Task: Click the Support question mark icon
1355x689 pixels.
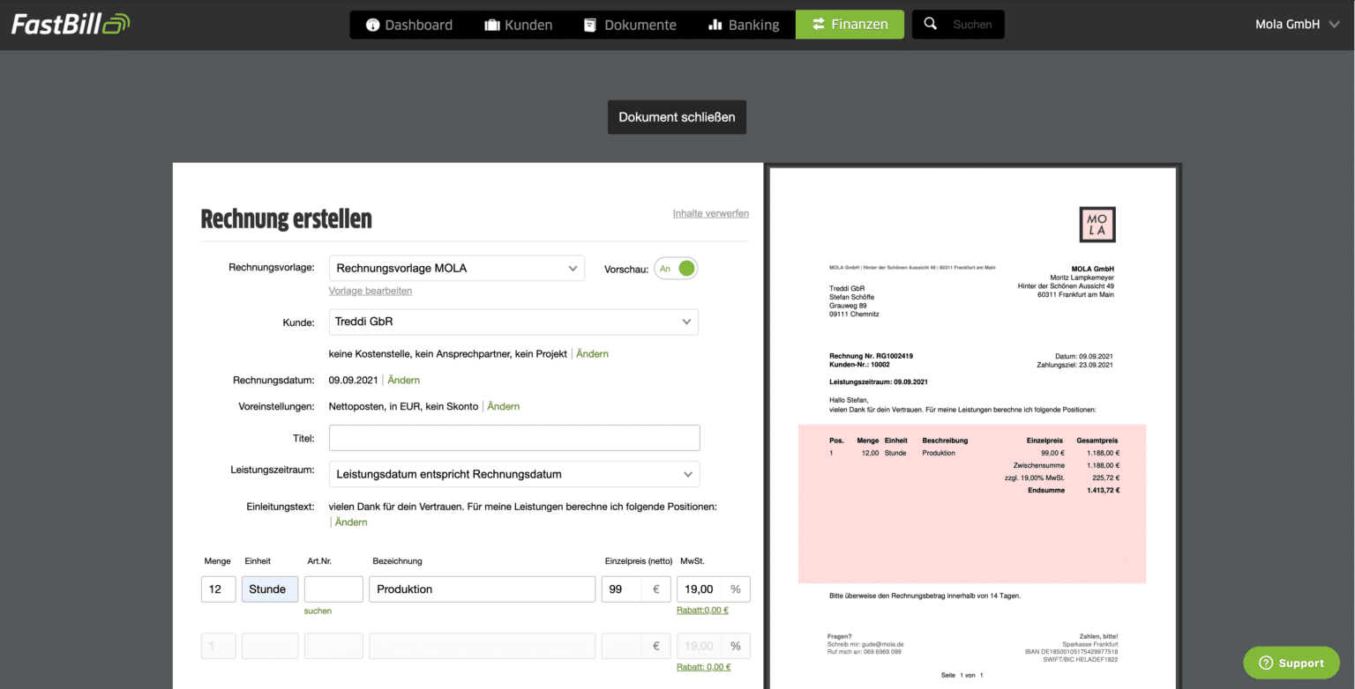Action: pos(1266,663)
